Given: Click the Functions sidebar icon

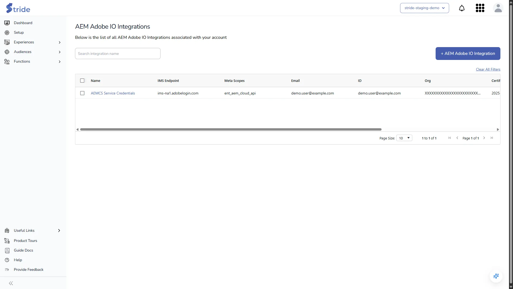Looking at the screenshot, I should click(x=7, y=62).
